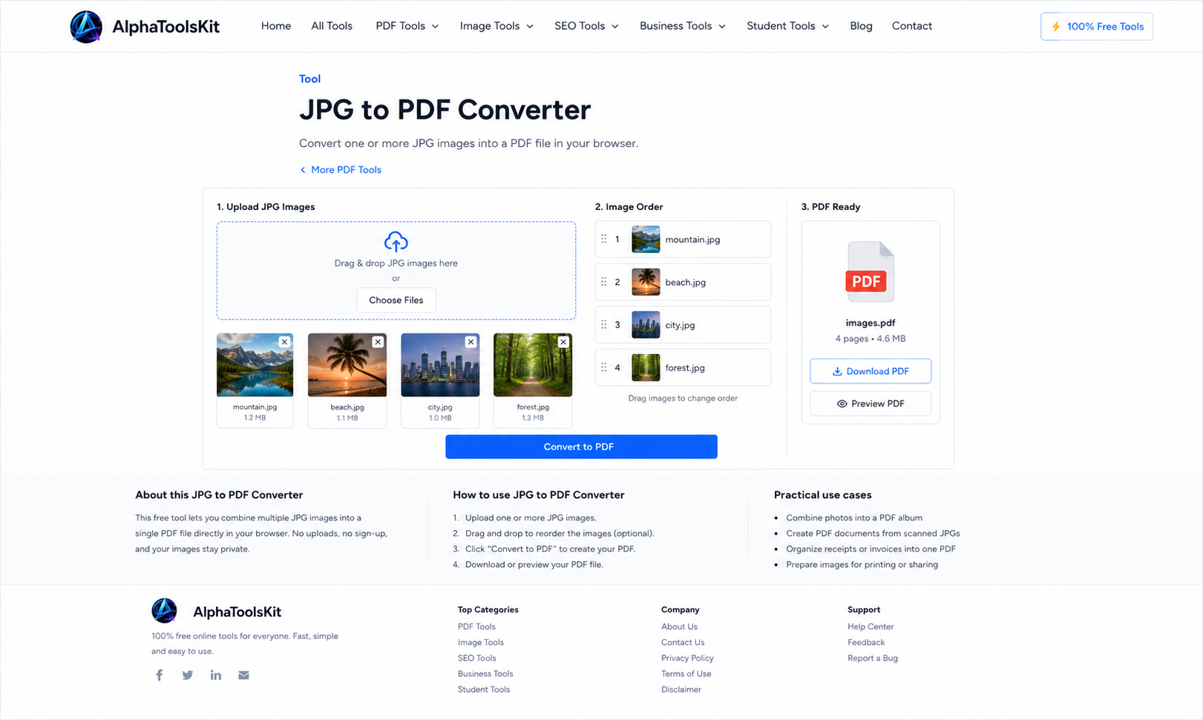Click the 100% Free Tools button

[x=1097, y=26]
